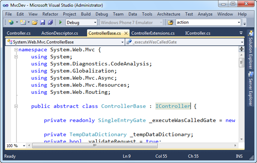Click the Add New Item toolbar icon

coord(23,22)
